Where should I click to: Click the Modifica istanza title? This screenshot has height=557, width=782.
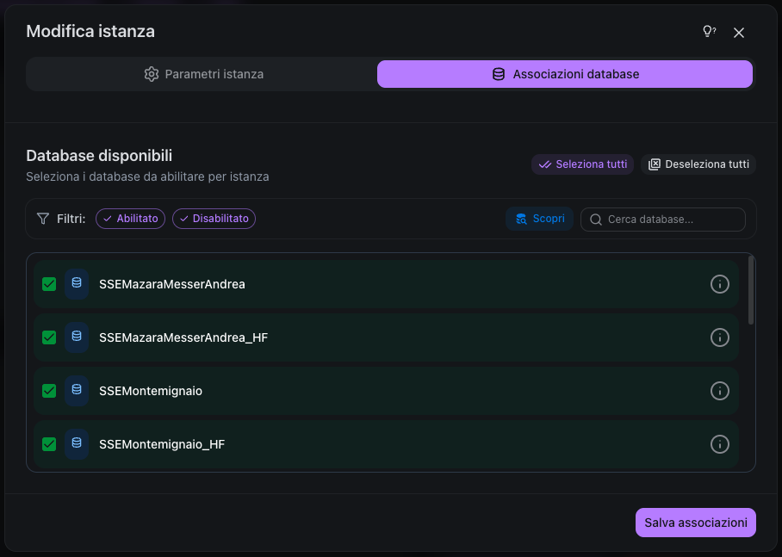click(x=90, y=31)
